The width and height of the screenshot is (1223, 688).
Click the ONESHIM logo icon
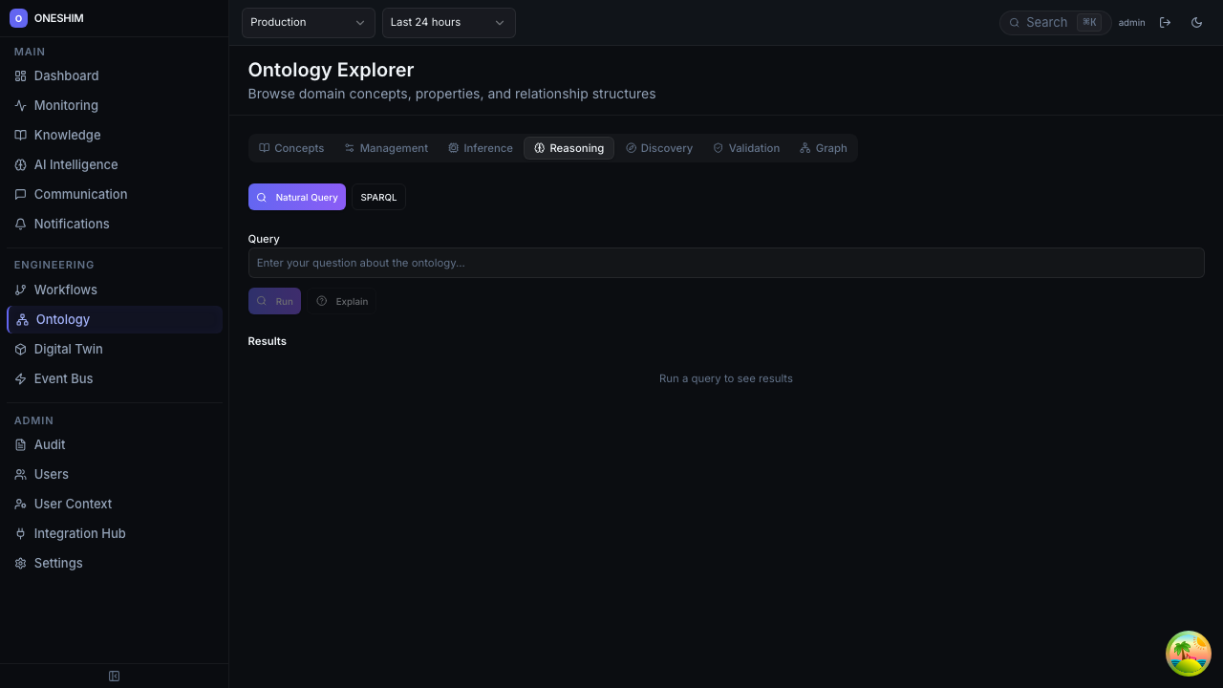coord(18,18)
